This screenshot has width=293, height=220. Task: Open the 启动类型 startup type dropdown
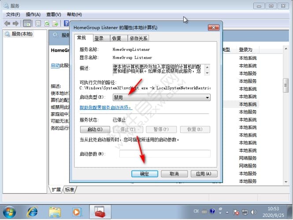click(x=161, y=97)
